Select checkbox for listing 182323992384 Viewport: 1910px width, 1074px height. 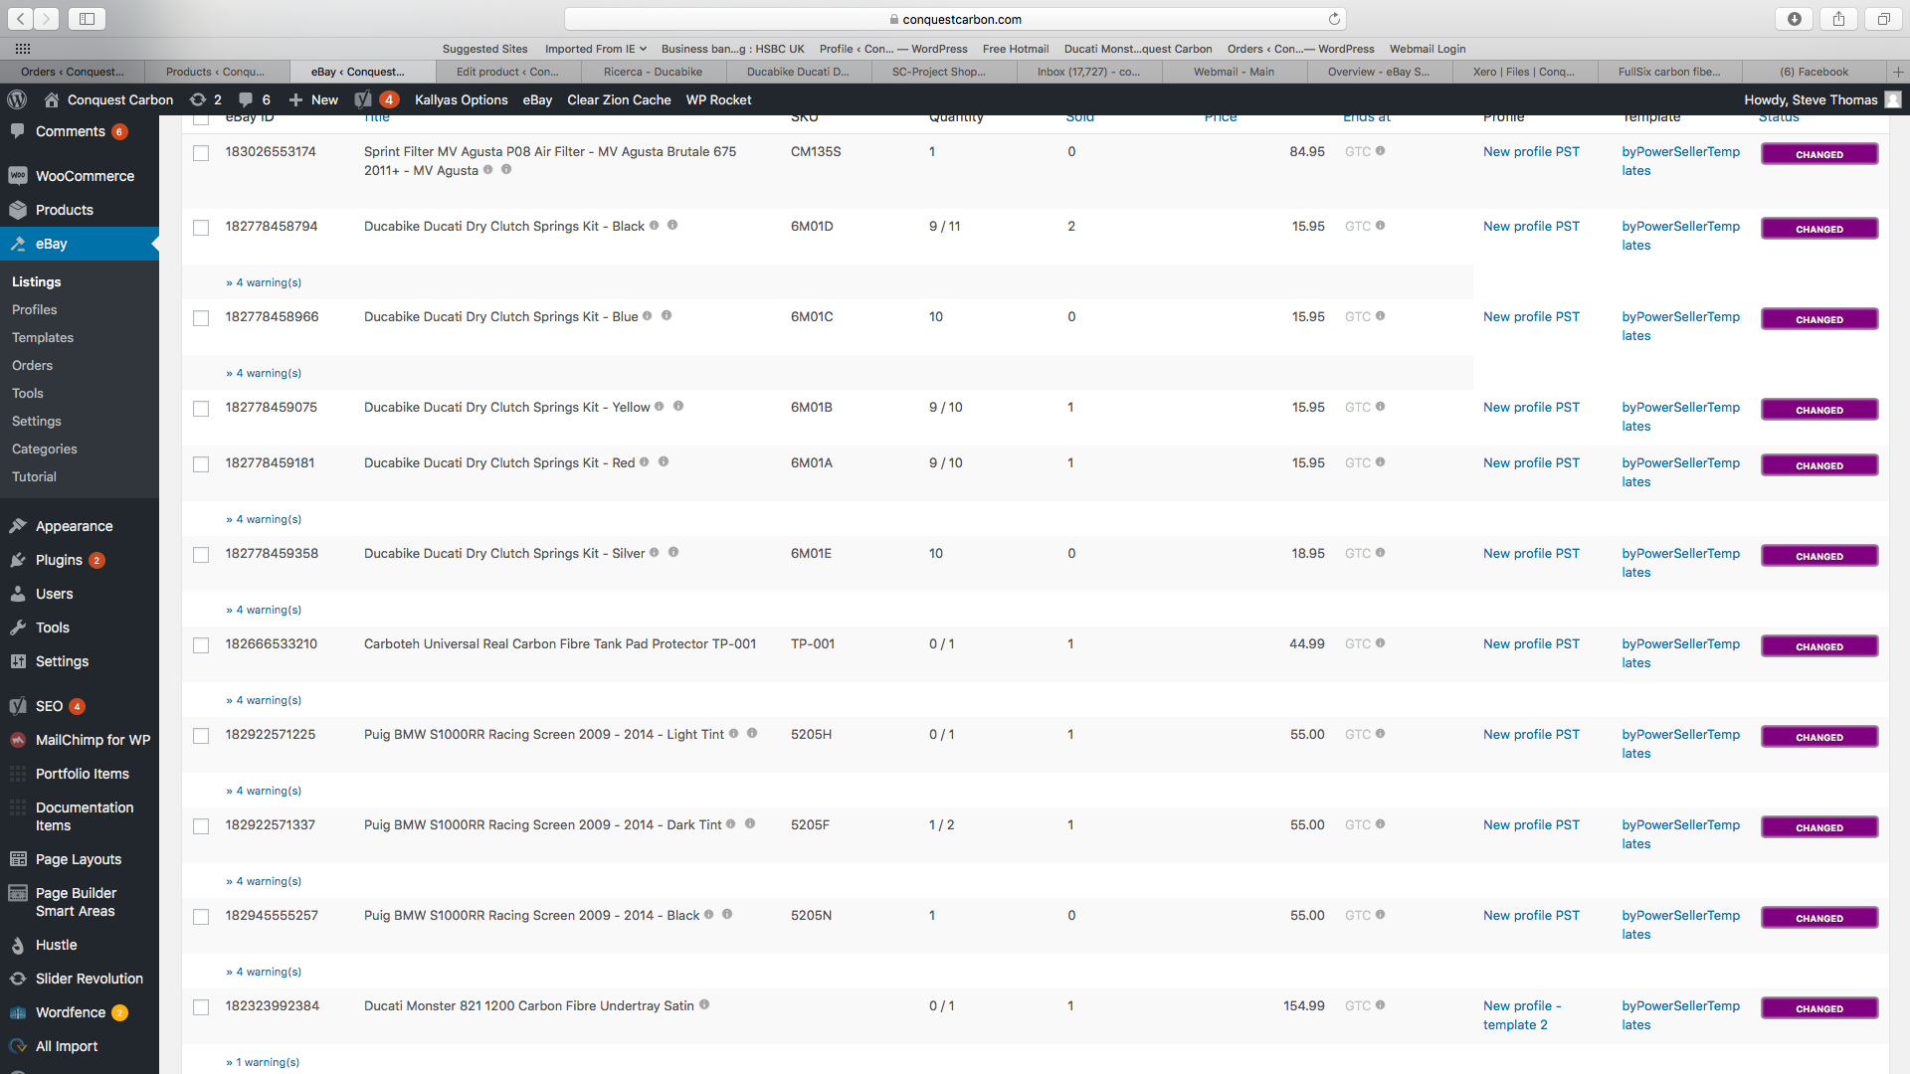[201, 1007]
